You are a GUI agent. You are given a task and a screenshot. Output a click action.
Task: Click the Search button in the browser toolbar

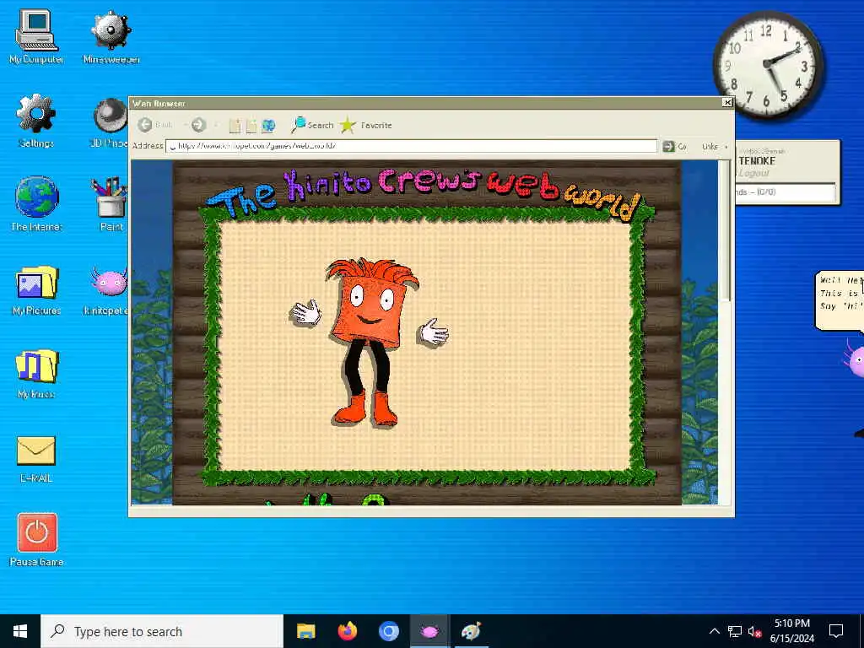tap(312, 125)
